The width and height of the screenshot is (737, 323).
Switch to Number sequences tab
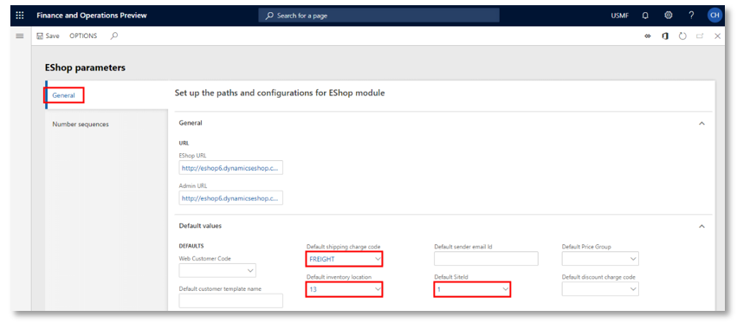(x=81, y=124)
